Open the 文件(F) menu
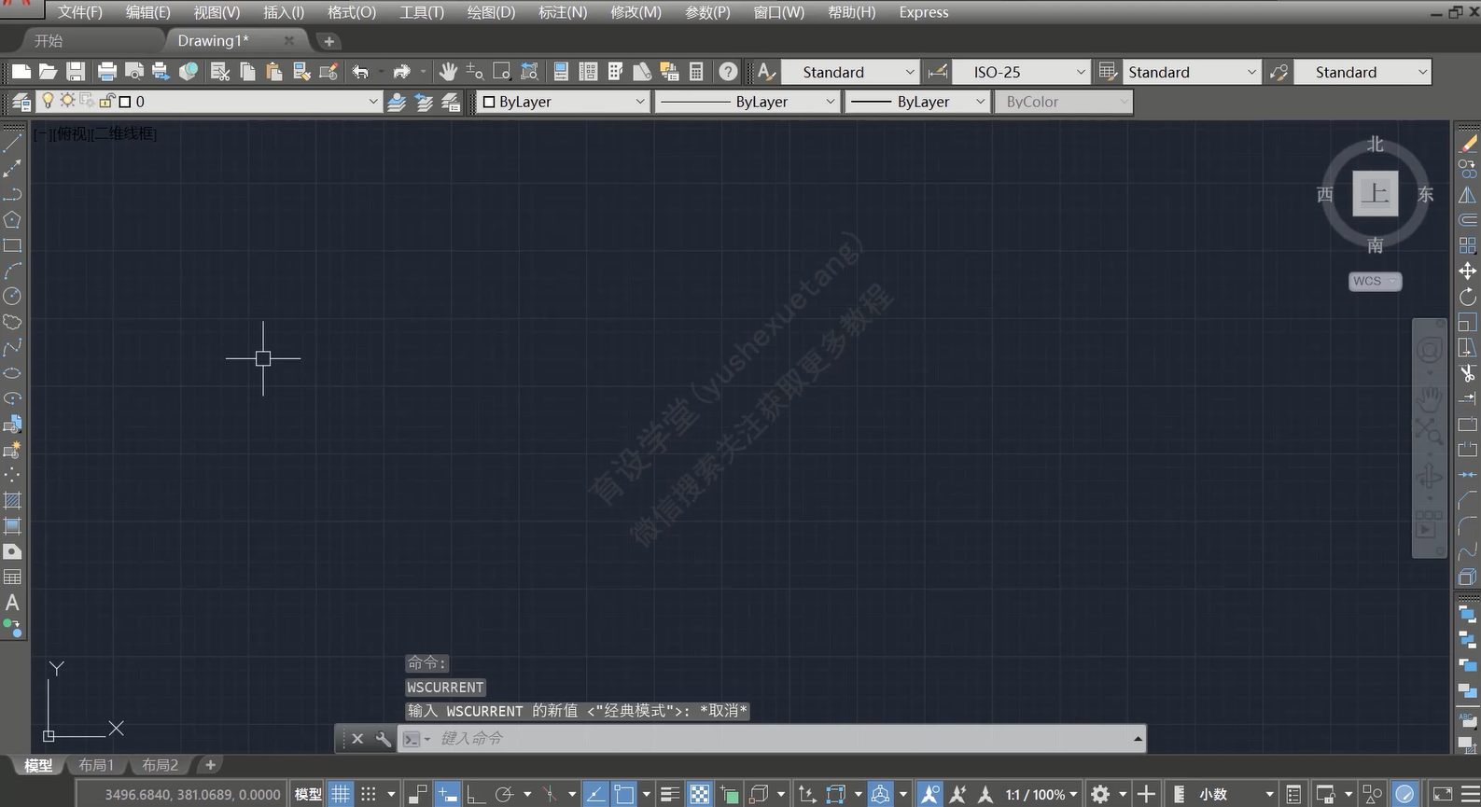1481x807 pixels. [80, 12]
